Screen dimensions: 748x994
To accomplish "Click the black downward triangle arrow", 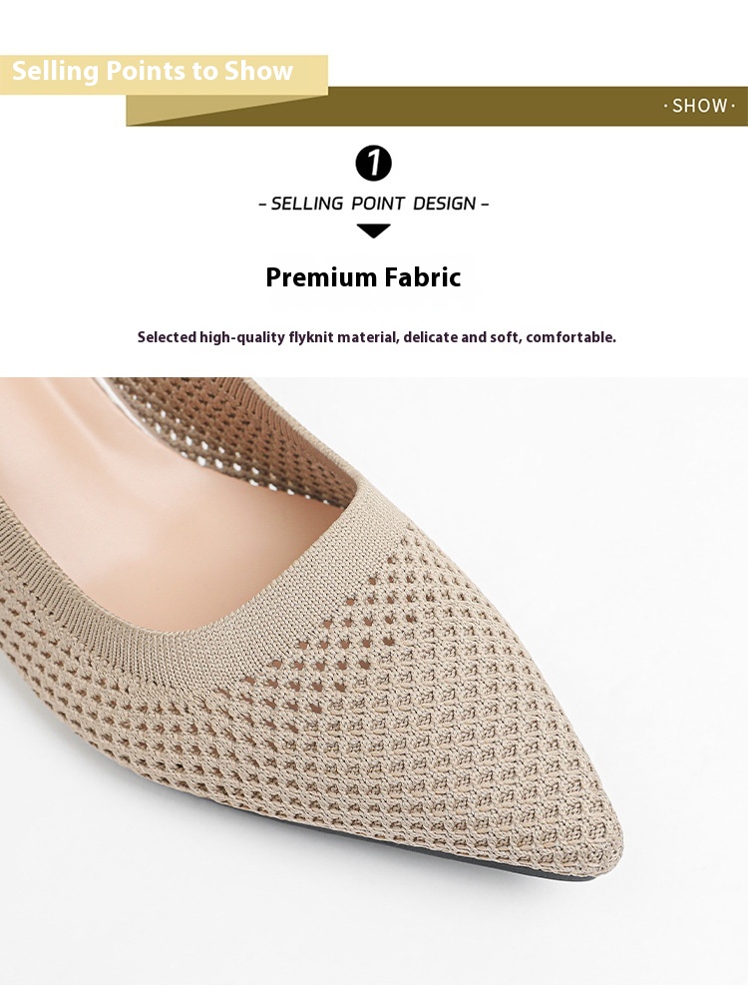I will (x=373, y=231).
